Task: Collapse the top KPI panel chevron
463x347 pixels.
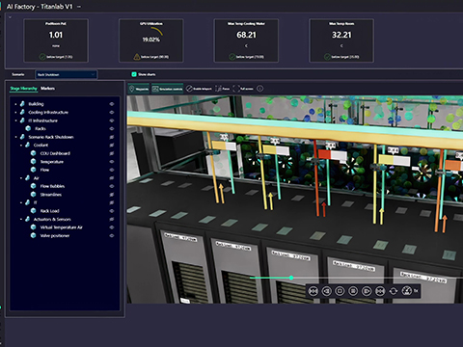Action: (10, 16)
